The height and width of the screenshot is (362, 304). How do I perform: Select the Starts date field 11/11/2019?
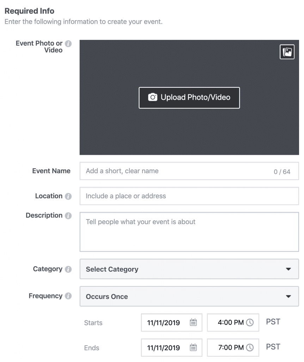172,322
